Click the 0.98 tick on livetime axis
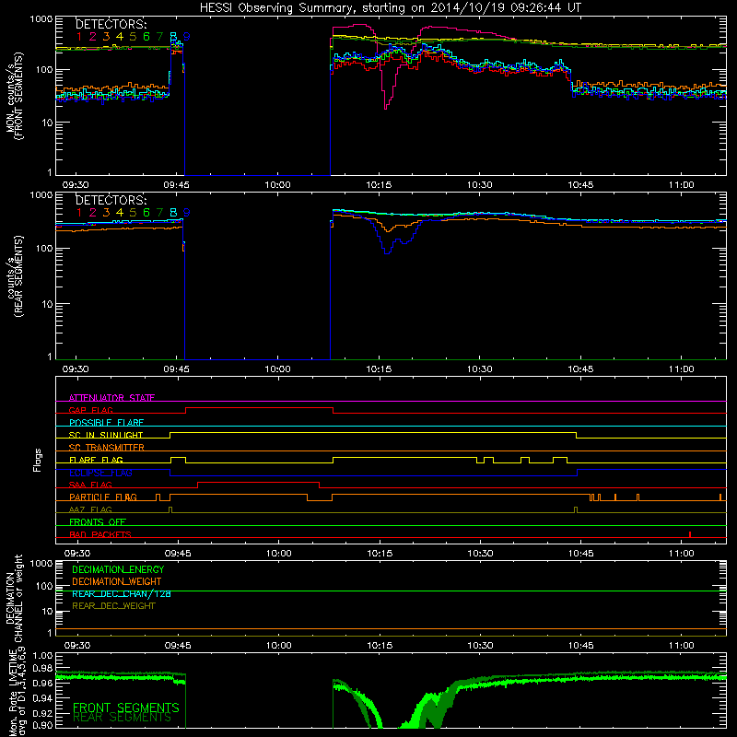Image resolution: width=737 pixels, height=737 pixels. tap(43, 669)
